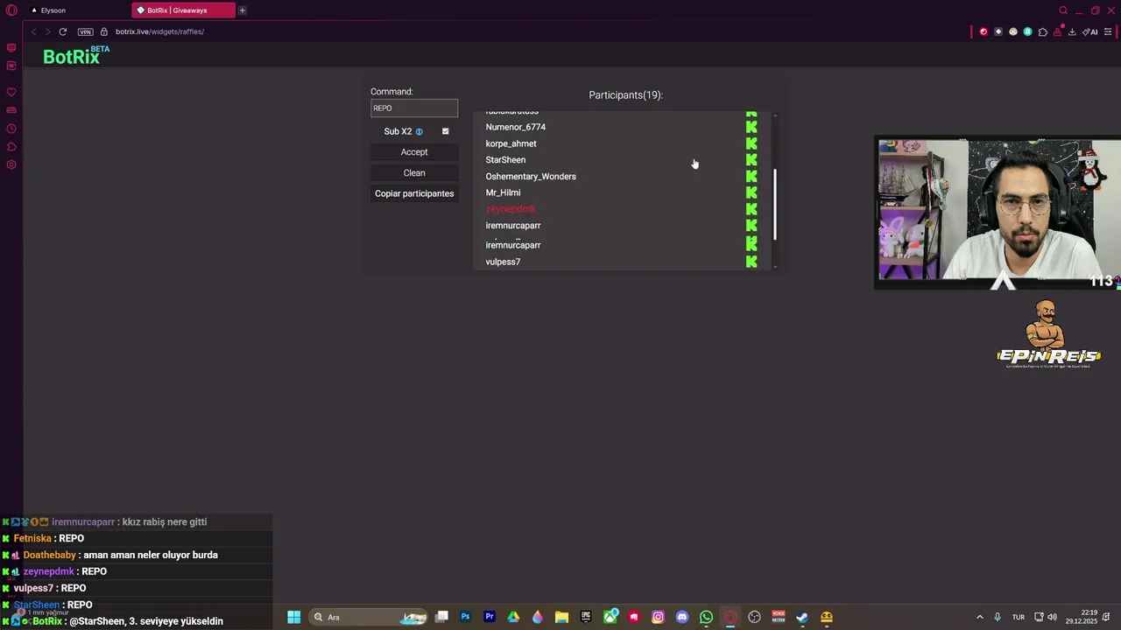Click the teal circle toolbar extension icon

(1027, 31)
